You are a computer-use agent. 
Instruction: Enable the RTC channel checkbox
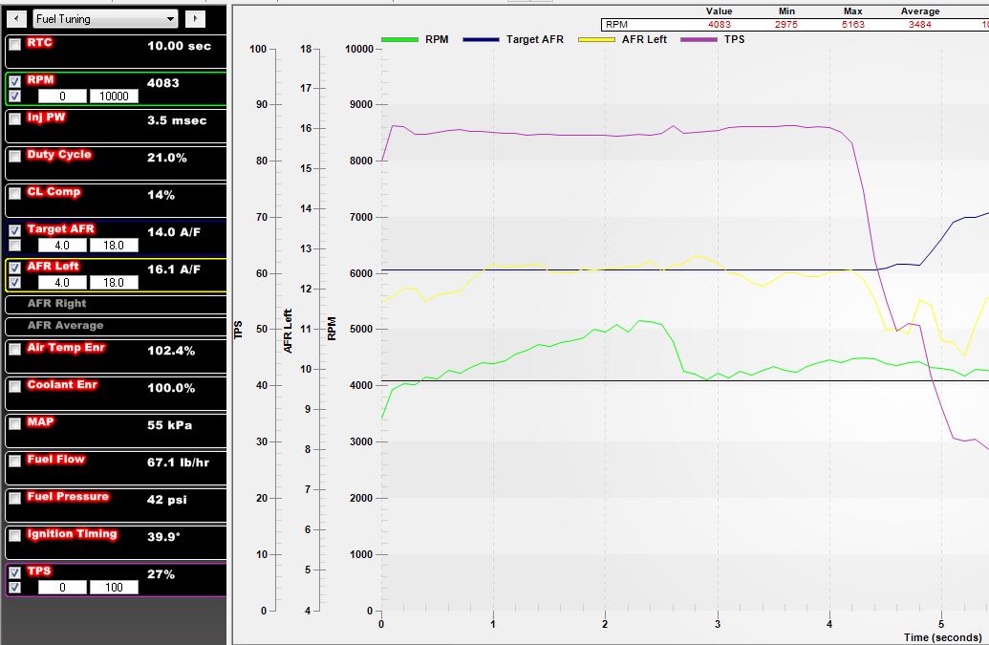14,45
